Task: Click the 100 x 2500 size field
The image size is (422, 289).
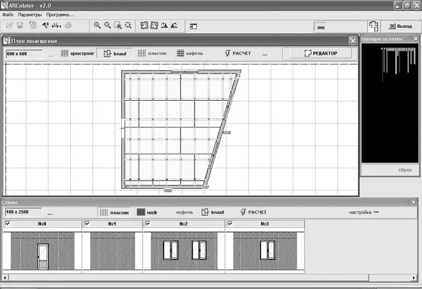Action: point(23,212)
